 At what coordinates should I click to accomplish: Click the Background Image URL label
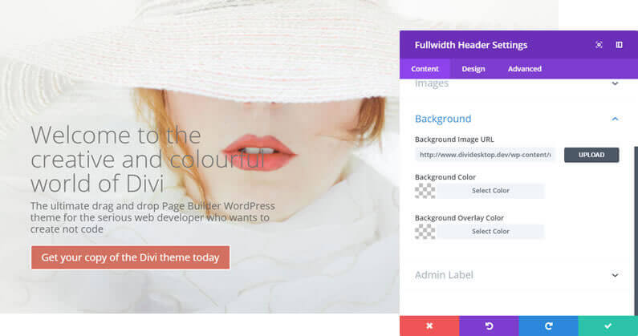click(454, 139)
